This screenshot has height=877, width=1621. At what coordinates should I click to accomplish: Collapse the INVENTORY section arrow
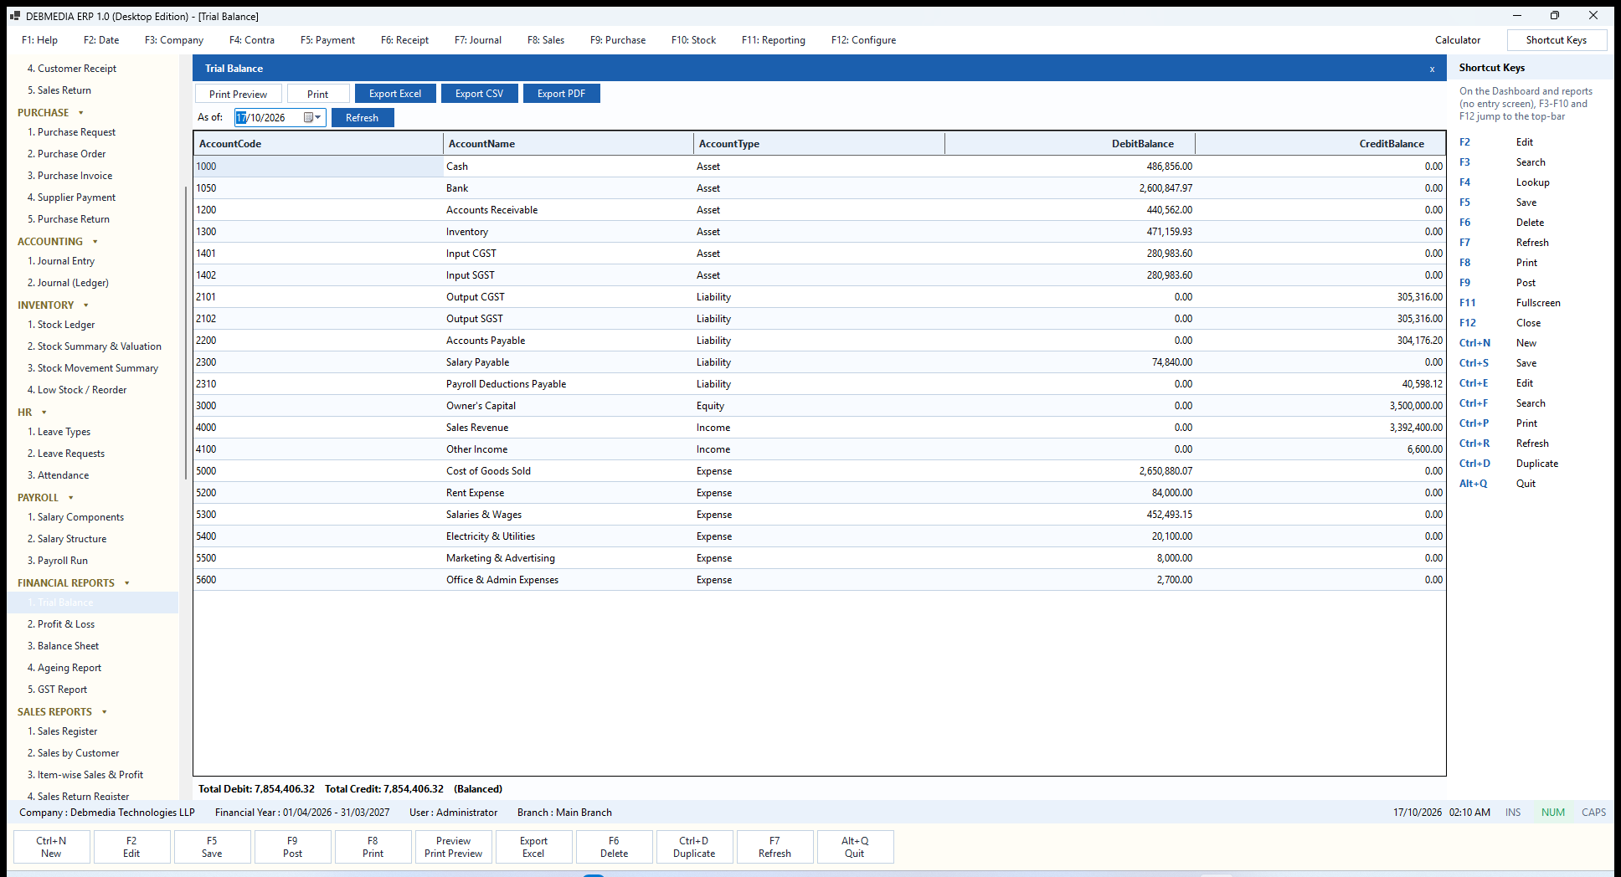coord(86,305)
